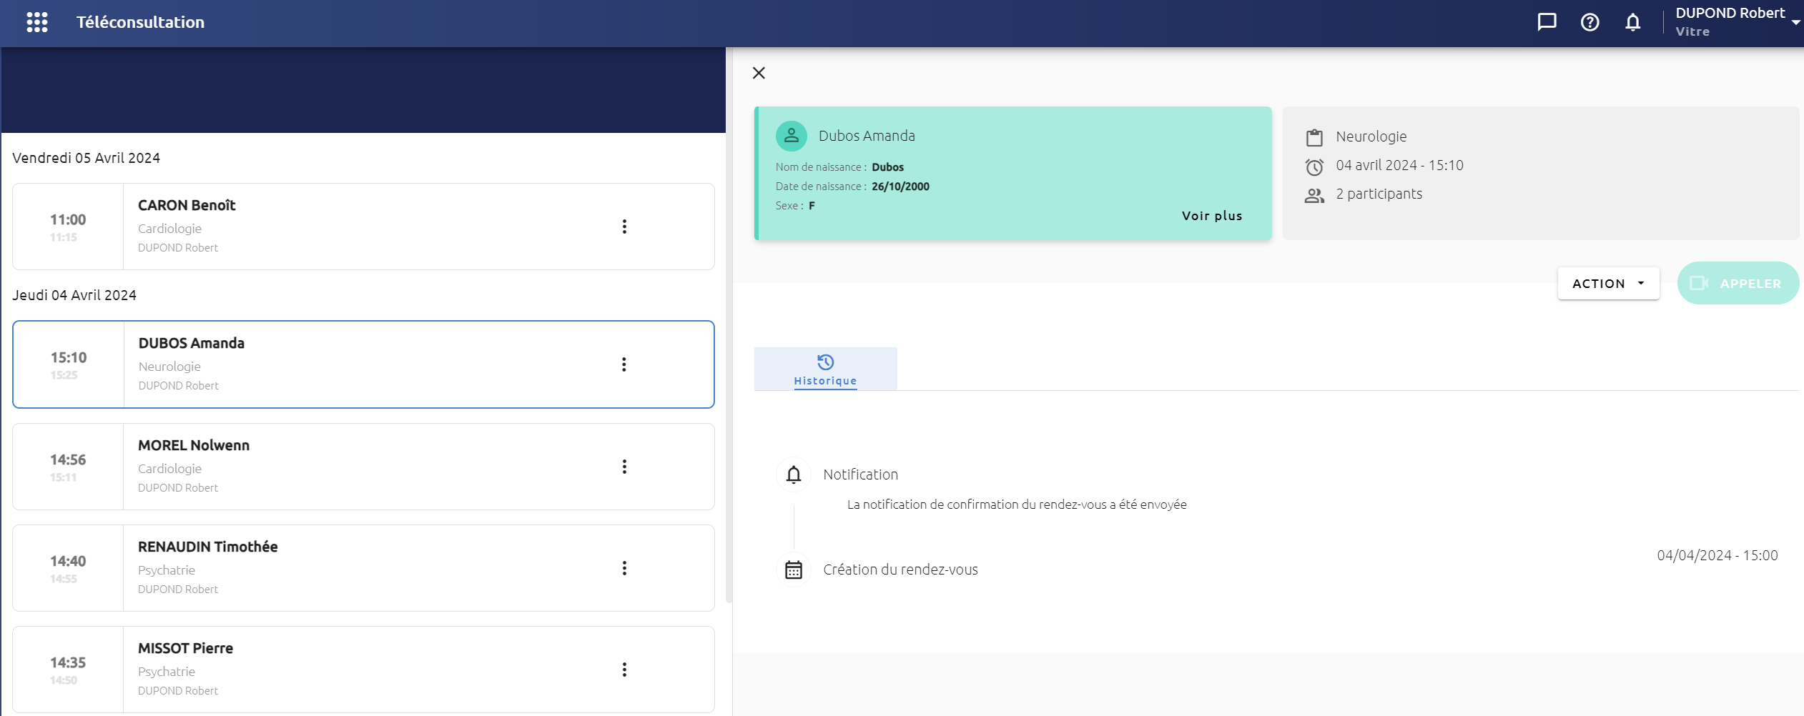Open options menu for CARON Benoît
The height and width of the screenshot is (716, 1804).
click(x=624, y=227)
